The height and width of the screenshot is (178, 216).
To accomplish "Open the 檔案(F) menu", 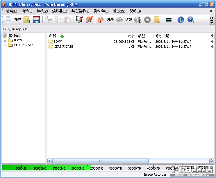I will pos(11,11).
